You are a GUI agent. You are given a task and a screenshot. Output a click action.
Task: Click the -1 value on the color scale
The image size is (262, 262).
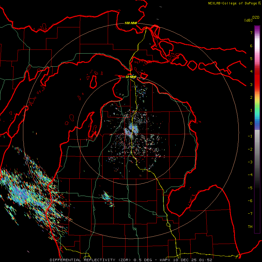[x=250, y=136]
